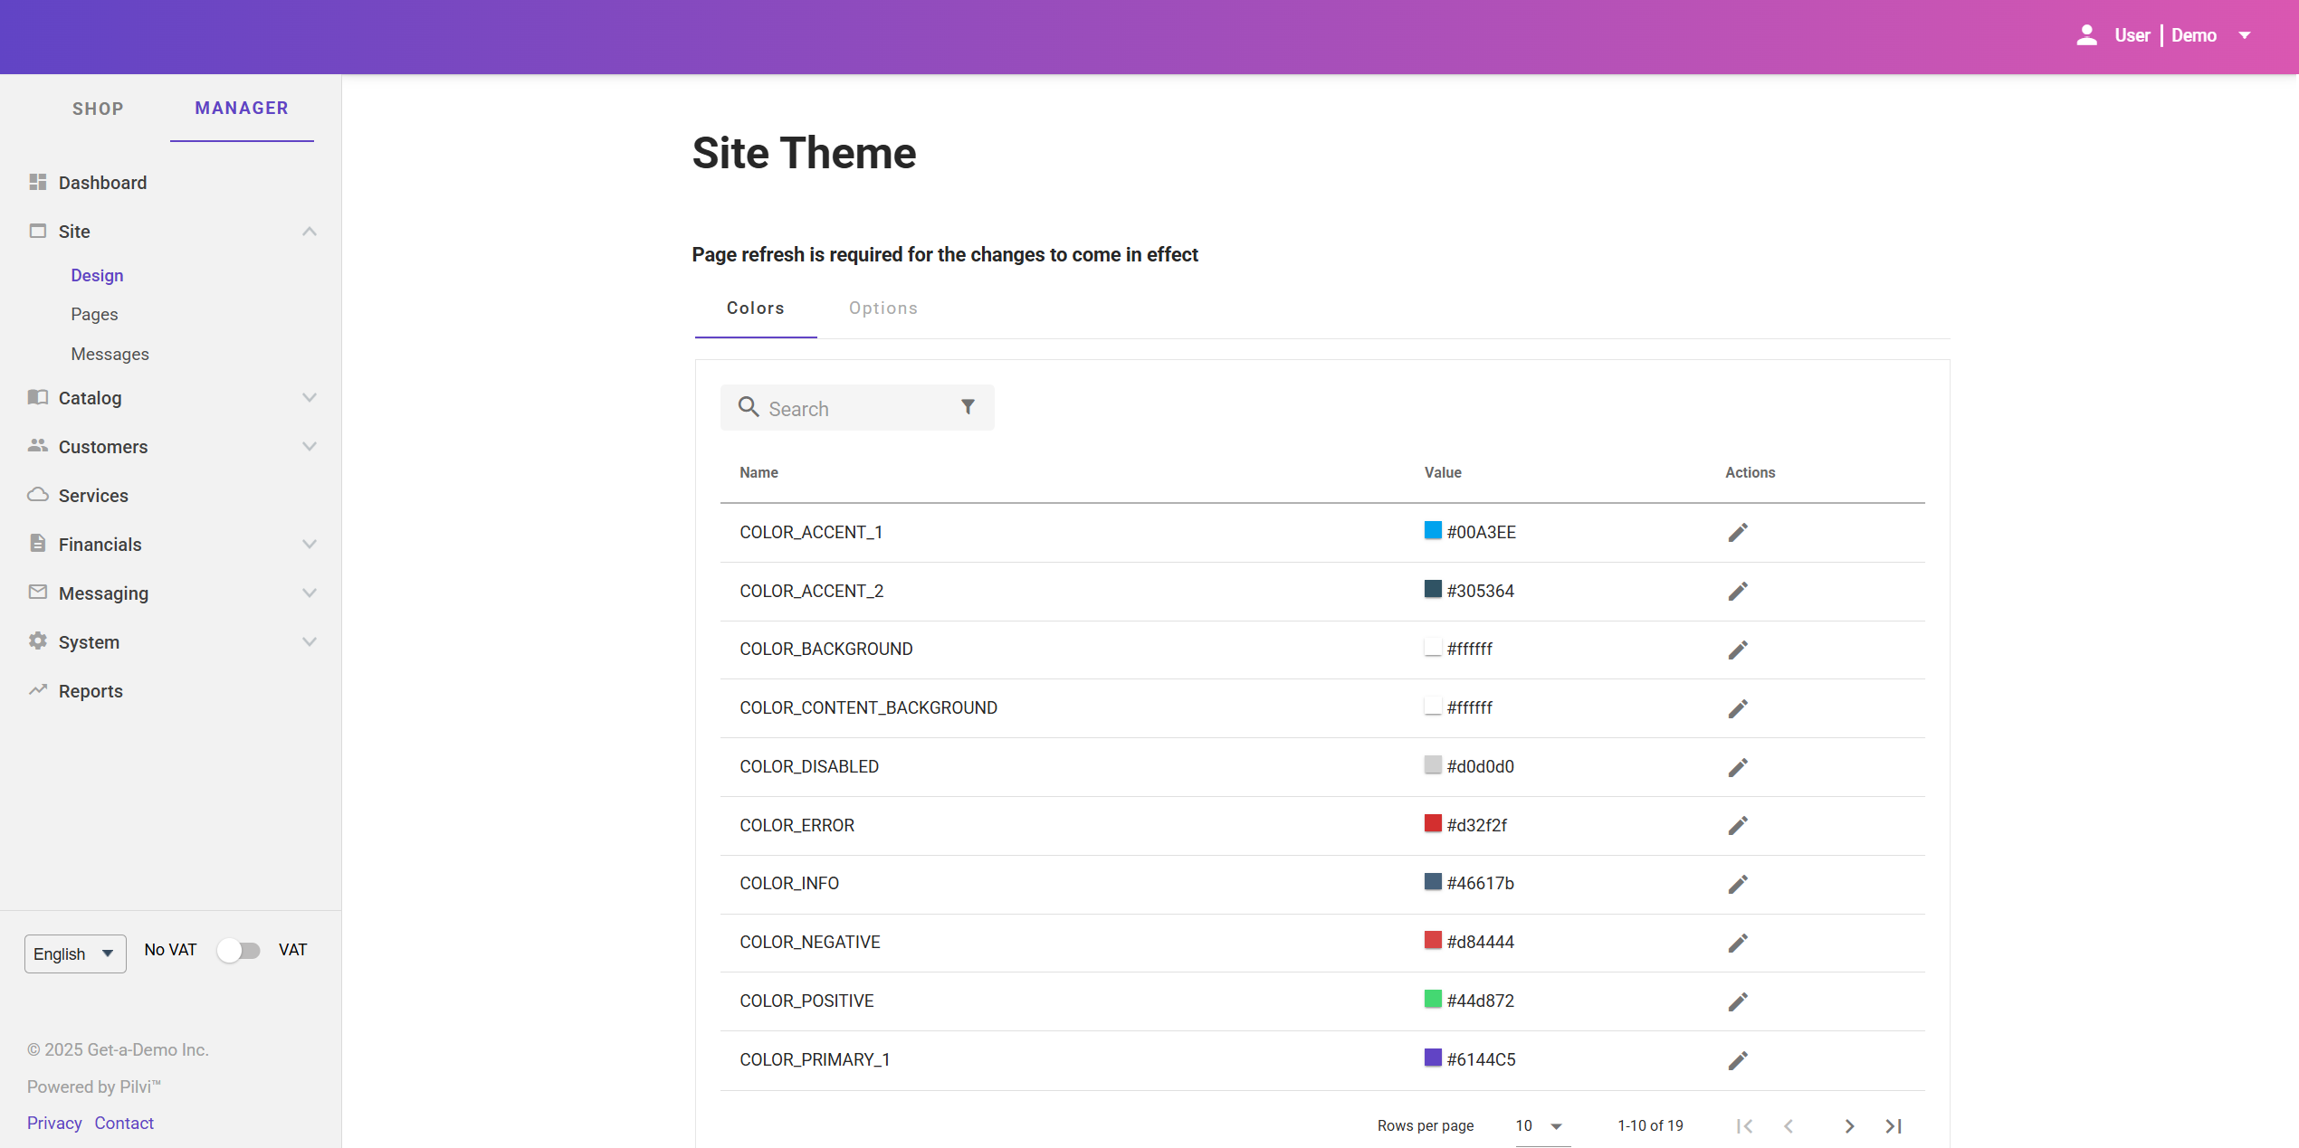Open the filter icon in search box

coord(968,407)
